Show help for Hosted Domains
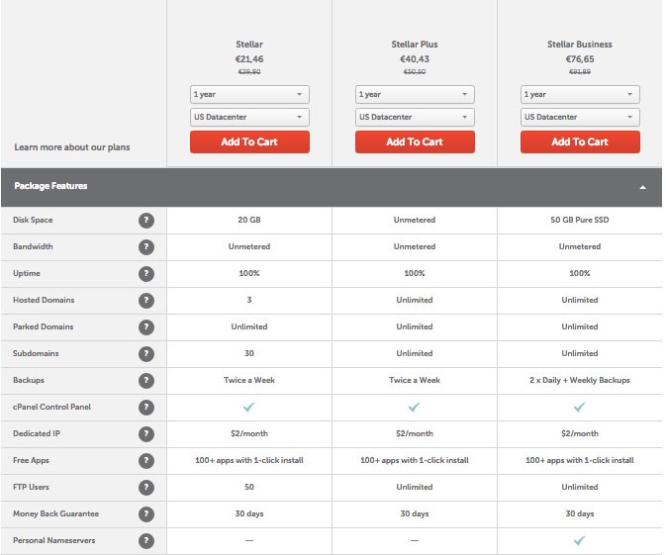666x555 pixels. 146,300
